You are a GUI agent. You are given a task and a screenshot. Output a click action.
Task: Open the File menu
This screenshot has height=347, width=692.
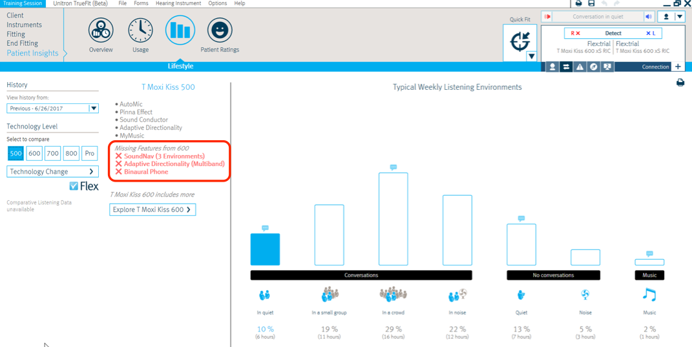(x=123, y=3)
